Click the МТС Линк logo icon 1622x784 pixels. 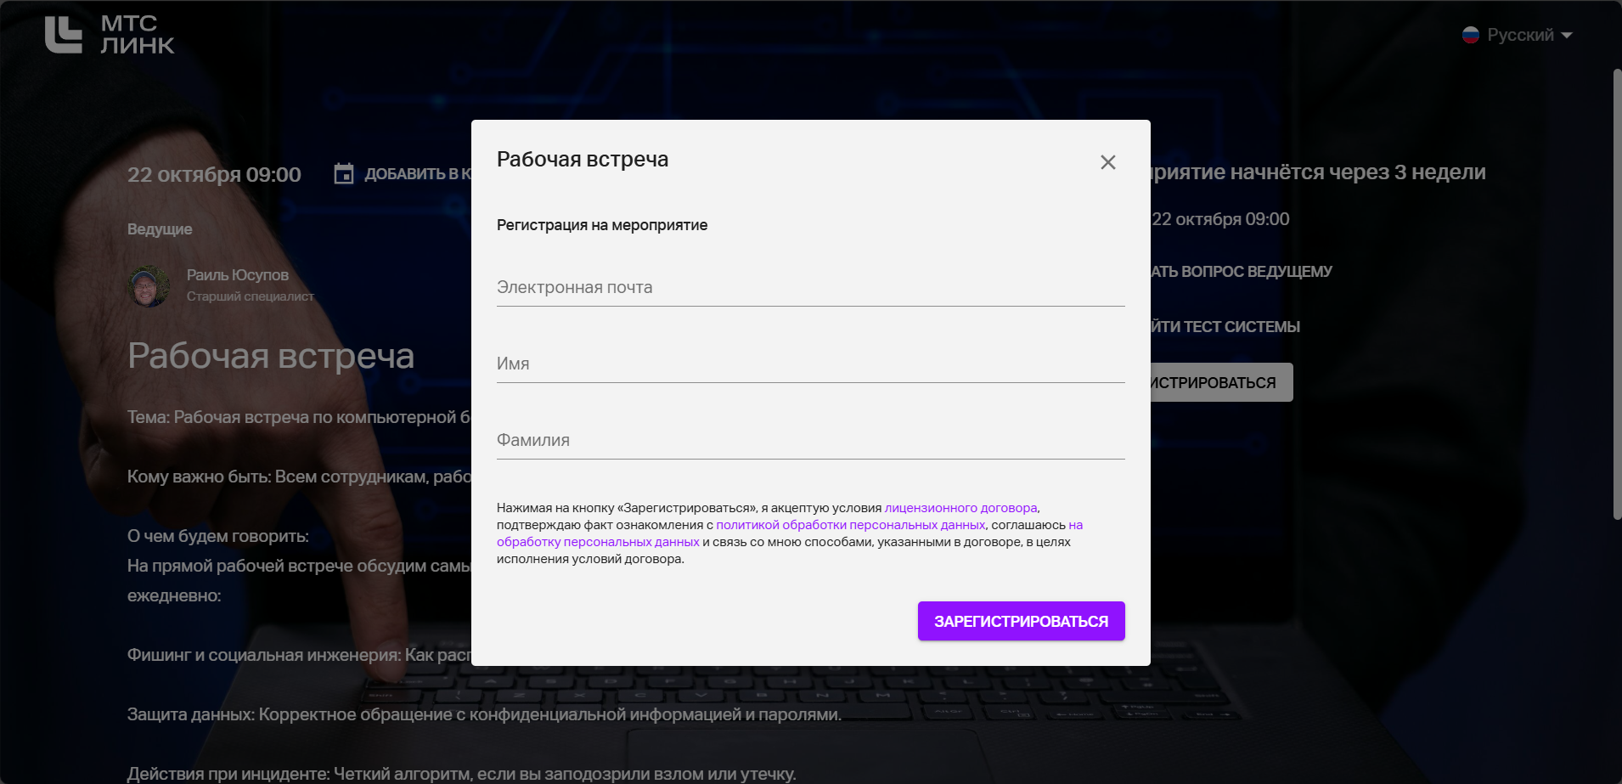(x=64, y=35)
